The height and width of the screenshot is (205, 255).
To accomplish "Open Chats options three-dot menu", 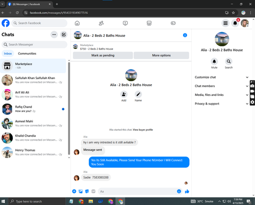I will click(54, 35).
